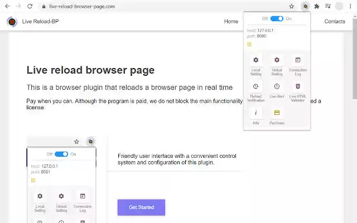The width and height of the screenshot is (357, 223).
Task: Click the host value 127.0.0.1 in popup
Action: 266,30
